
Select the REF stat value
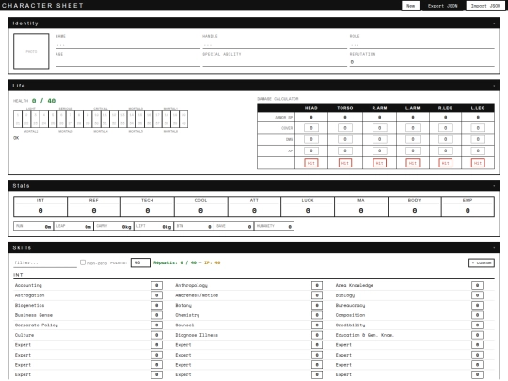tap(94, 211)
